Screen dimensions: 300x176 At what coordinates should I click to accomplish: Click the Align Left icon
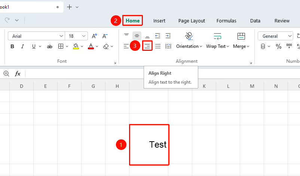[x=126, y=46]
